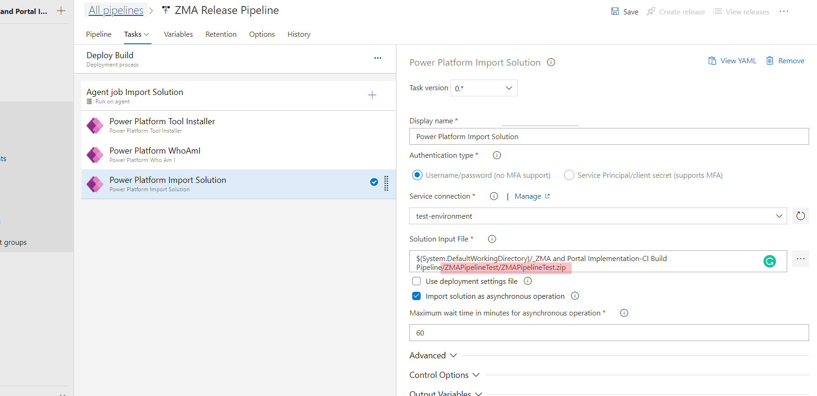Open the Task version dropdown
Screen dimensions: 817x396
tap(483, 88)
